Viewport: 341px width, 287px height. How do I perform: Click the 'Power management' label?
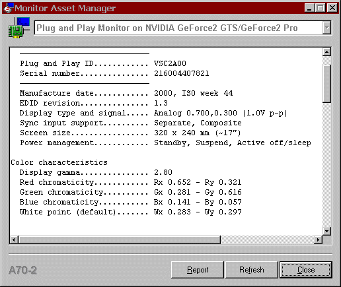click(57, 143)
